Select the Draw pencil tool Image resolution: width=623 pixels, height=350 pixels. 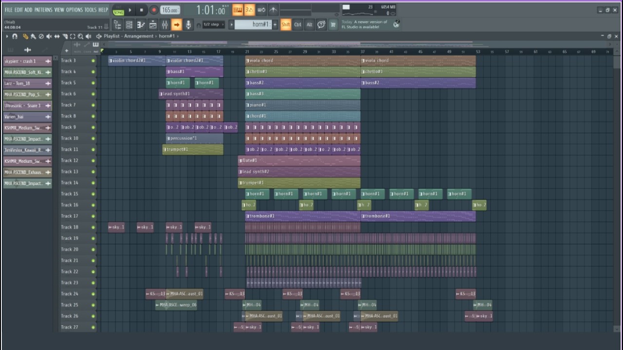pos(25,36)
